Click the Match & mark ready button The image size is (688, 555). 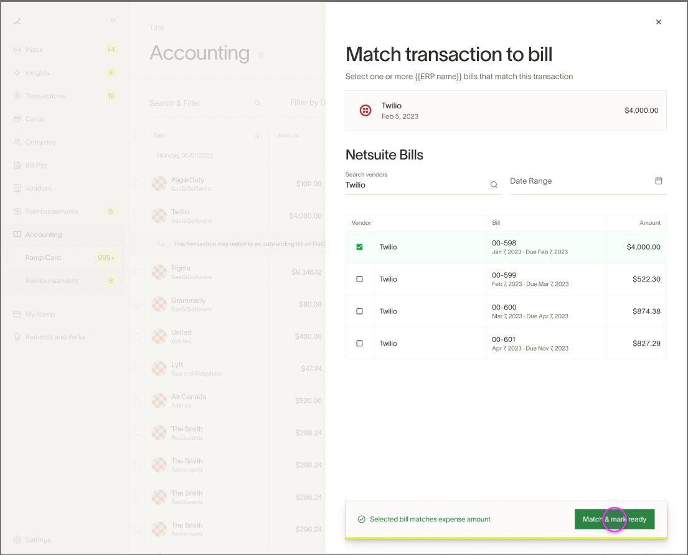click(615, 519)
